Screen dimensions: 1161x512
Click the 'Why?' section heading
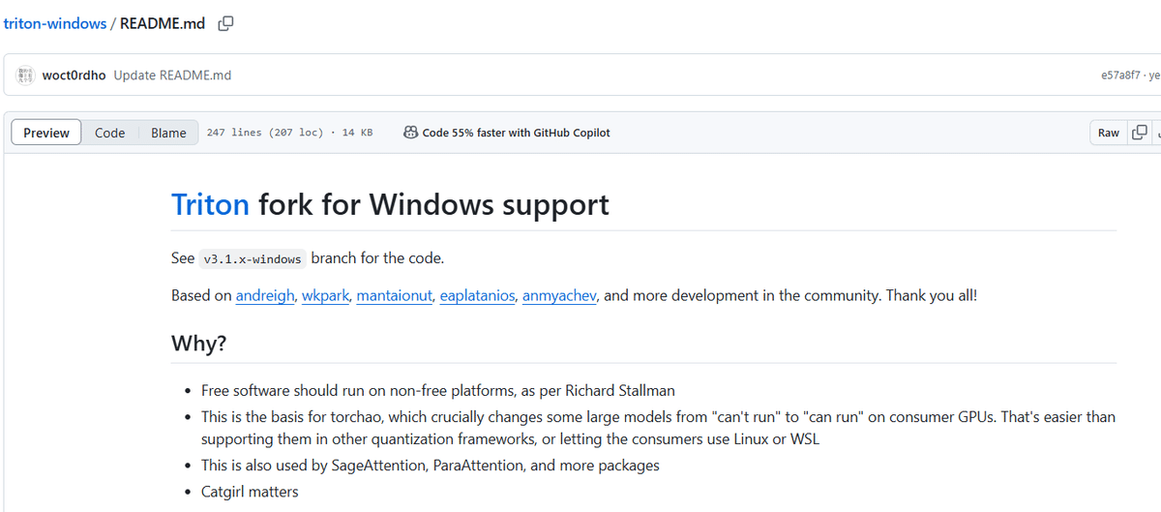point(198,343)
